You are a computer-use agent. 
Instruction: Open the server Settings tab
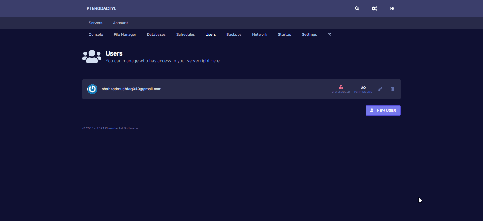309,35
